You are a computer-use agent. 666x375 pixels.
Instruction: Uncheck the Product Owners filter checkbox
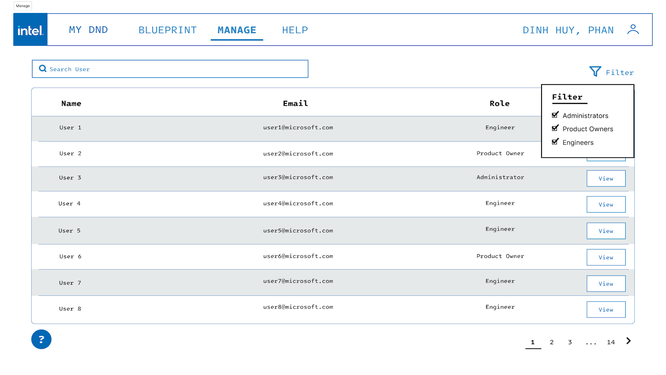tap(555, 128)
